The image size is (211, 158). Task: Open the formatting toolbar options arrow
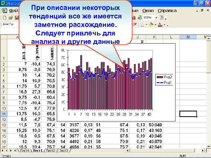tap(168, 25)
